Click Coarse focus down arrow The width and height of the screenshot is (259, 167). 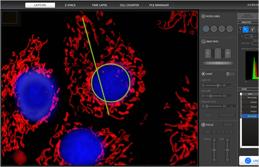click(x=214, y=160)
